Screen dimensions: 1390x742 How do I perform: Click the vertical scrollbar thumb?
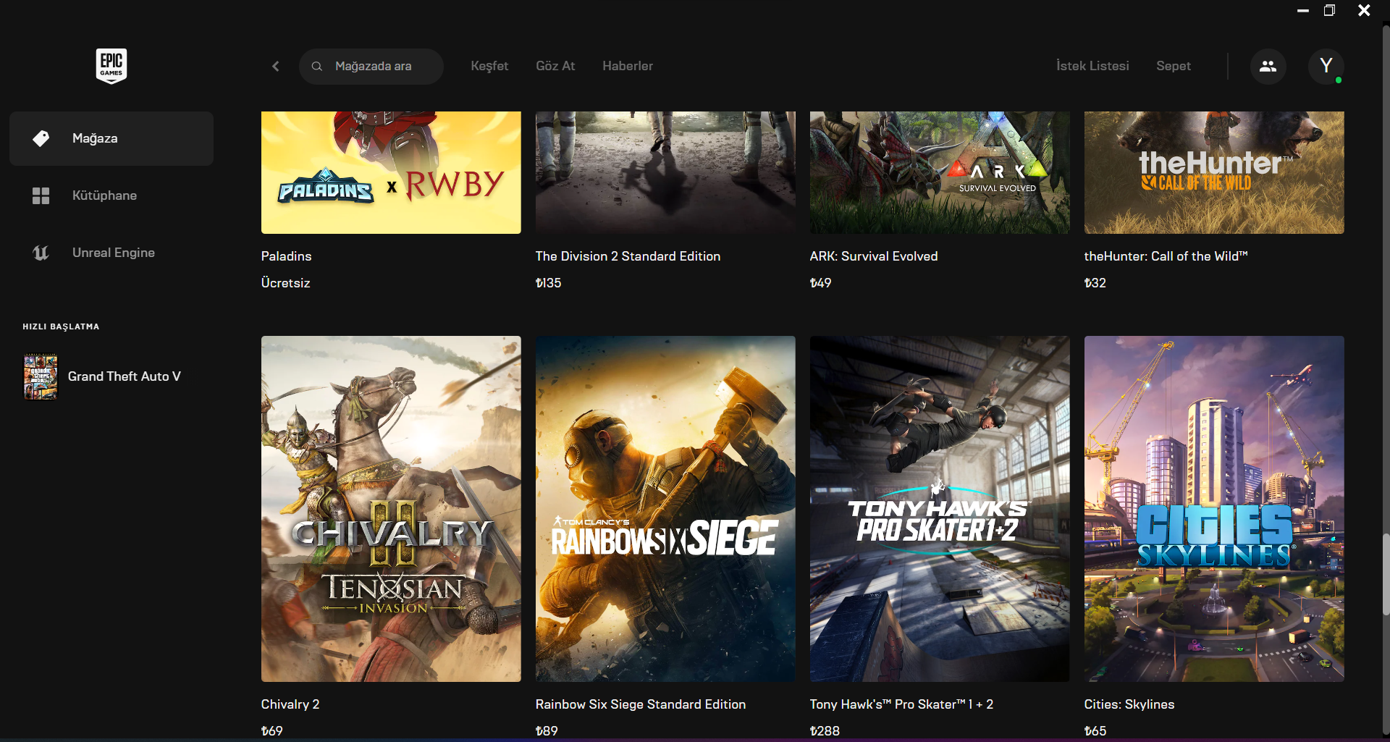coord(1386,575)
